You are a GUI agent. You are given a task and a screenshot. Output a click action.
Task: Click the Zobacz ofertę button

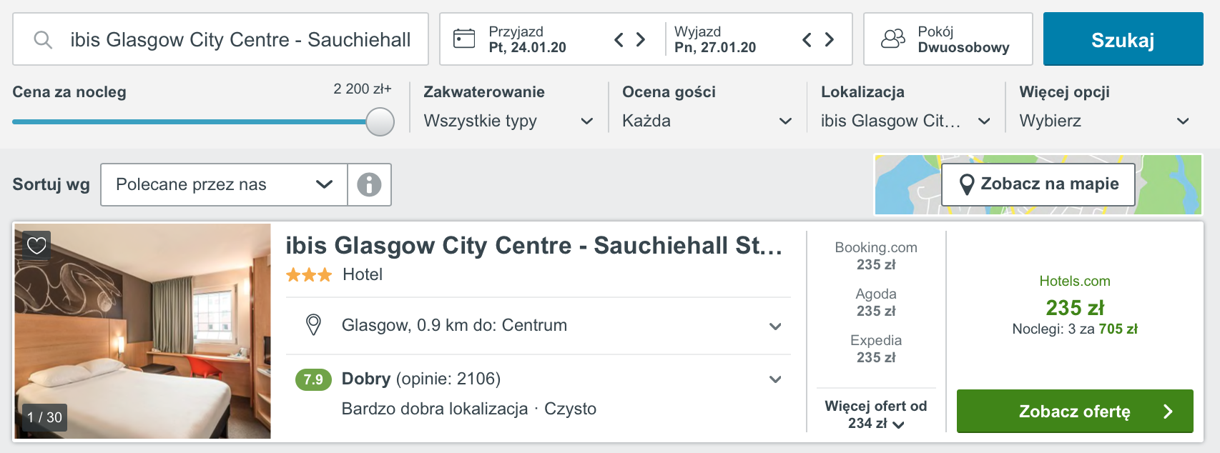(x=1075, y=412)
